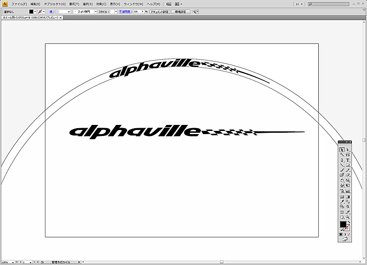Open the 選択(S) menu
The image size is (367, 265).
coord(88,4)
